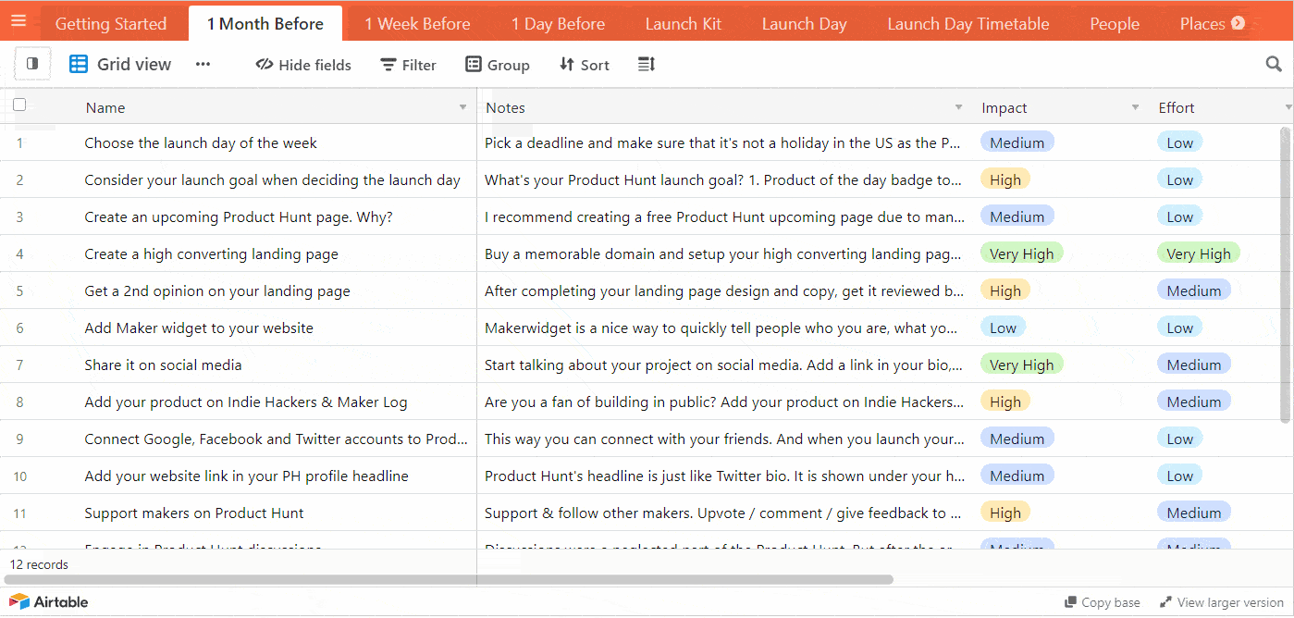The image size is (1294, 618).
Task: Switch to 1 Week Before tab
Action: pyautogui.click(x=417, y=24)
